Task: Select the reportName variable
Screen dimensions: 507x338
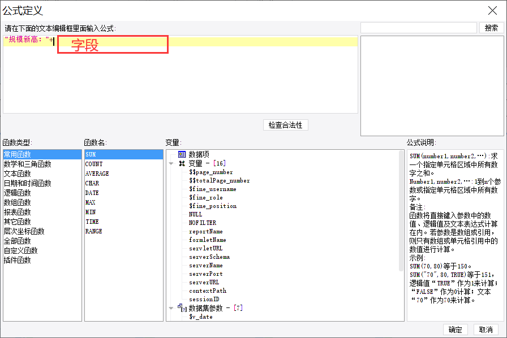Action: 206,232
